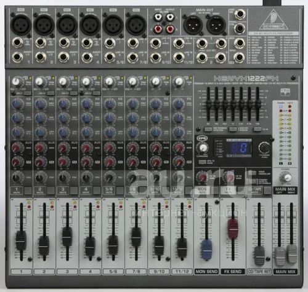This screenshot has width=308, height=292.
Task: Click the blue MON SEND fader
Action: coord(207,250)
